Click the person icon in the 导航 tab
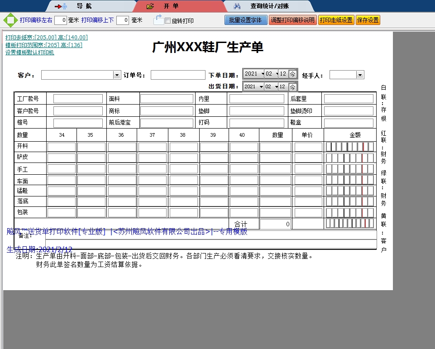 (x=65, y=6)
